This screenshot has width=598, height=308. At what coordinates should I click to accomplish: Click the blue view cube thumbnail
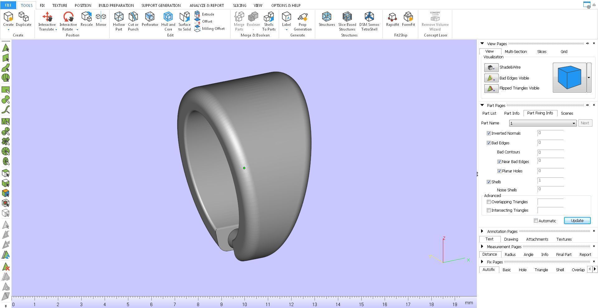click(569, 78)
